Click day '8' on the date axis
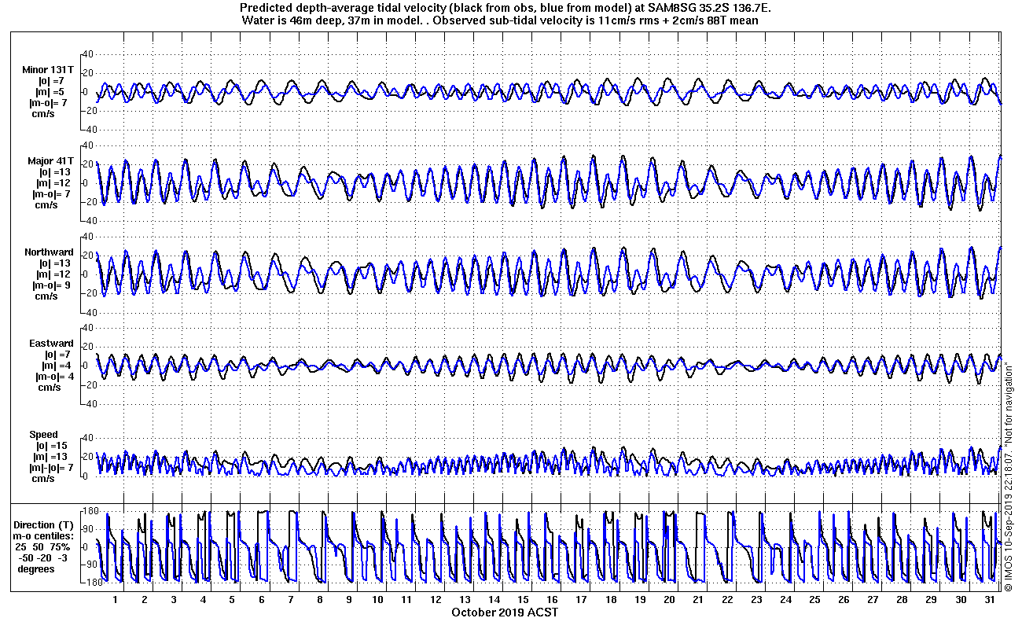Screen dimensions: 1022x629 pyautogui.click(x=319, y=599)
